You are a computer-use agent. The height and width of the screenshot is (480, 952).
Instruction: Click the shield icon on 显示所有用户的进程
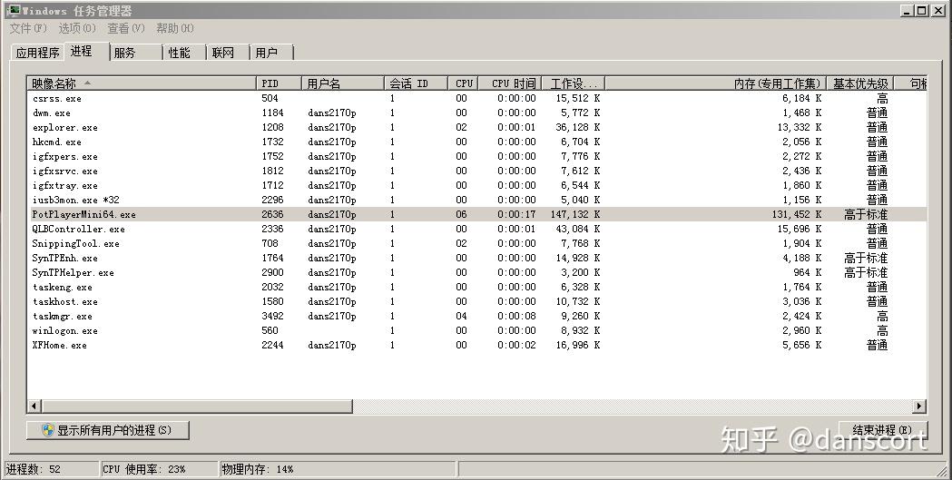tap(48, 430)
